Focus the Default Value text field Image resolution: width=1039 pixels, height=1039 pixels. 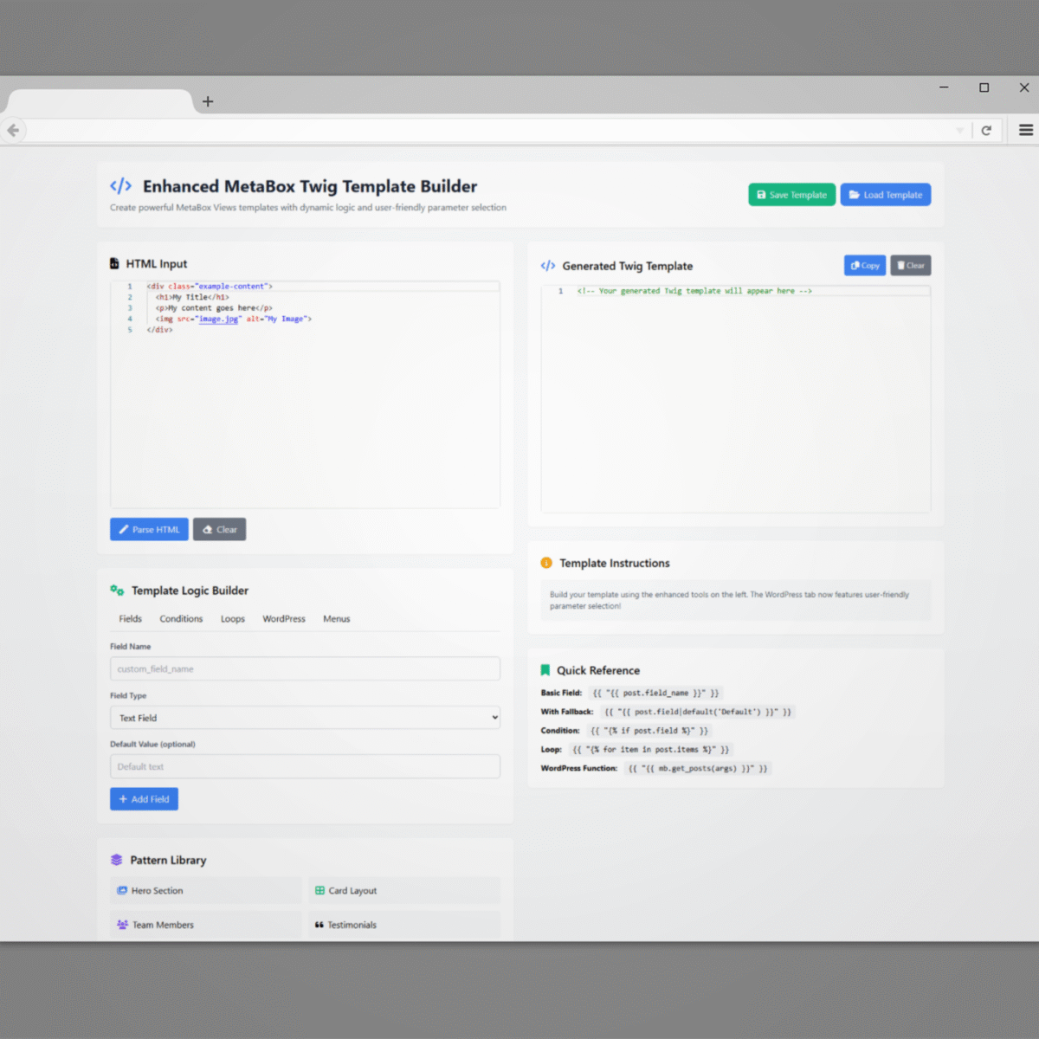click(x=305, y=767)
